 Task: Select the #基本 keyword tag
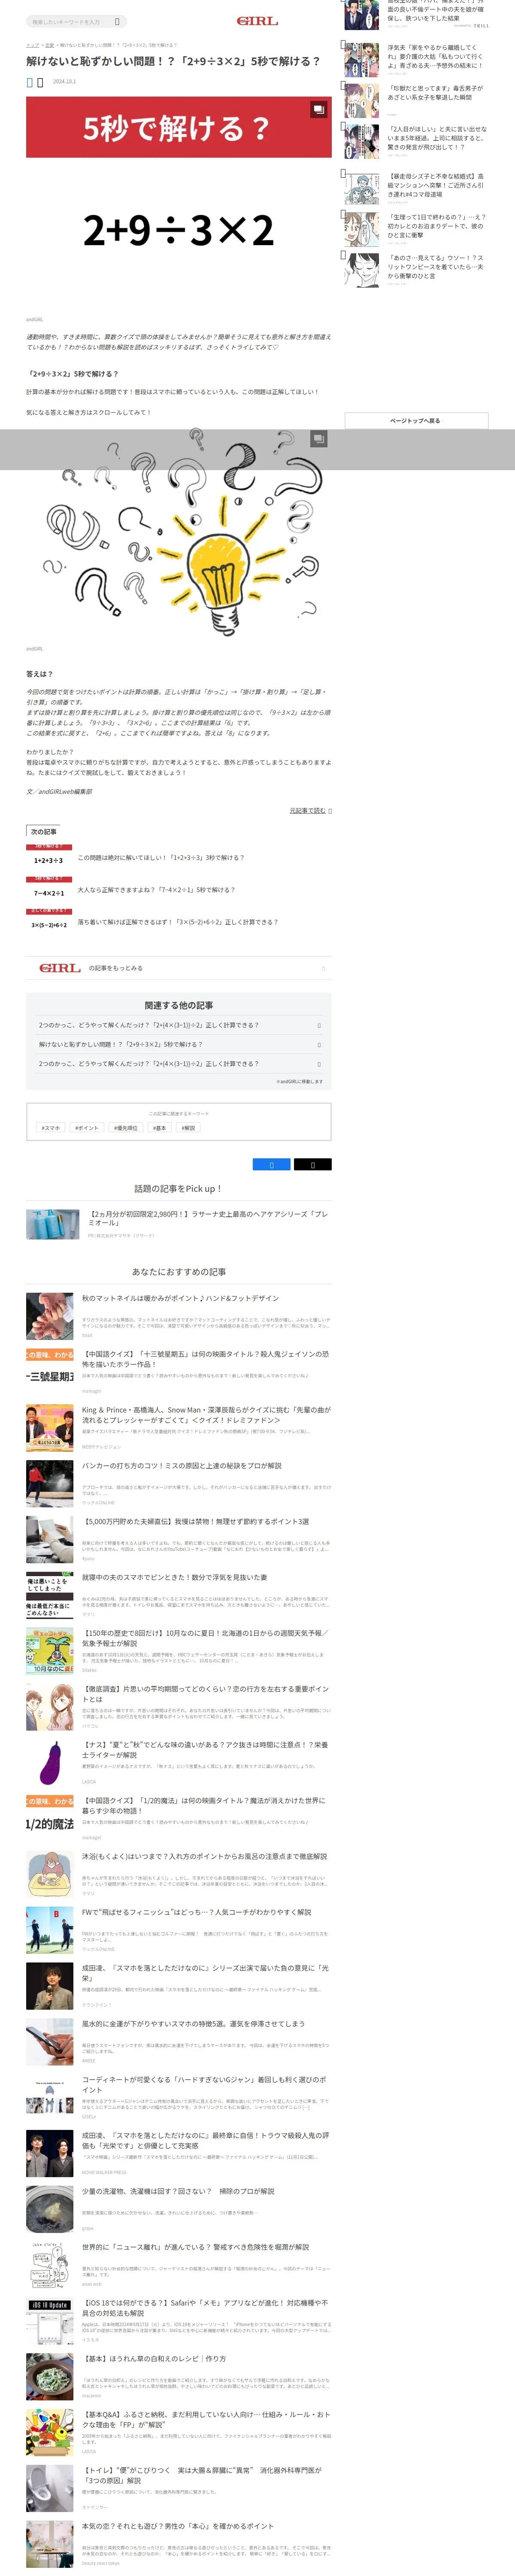tap(160, 1127)
